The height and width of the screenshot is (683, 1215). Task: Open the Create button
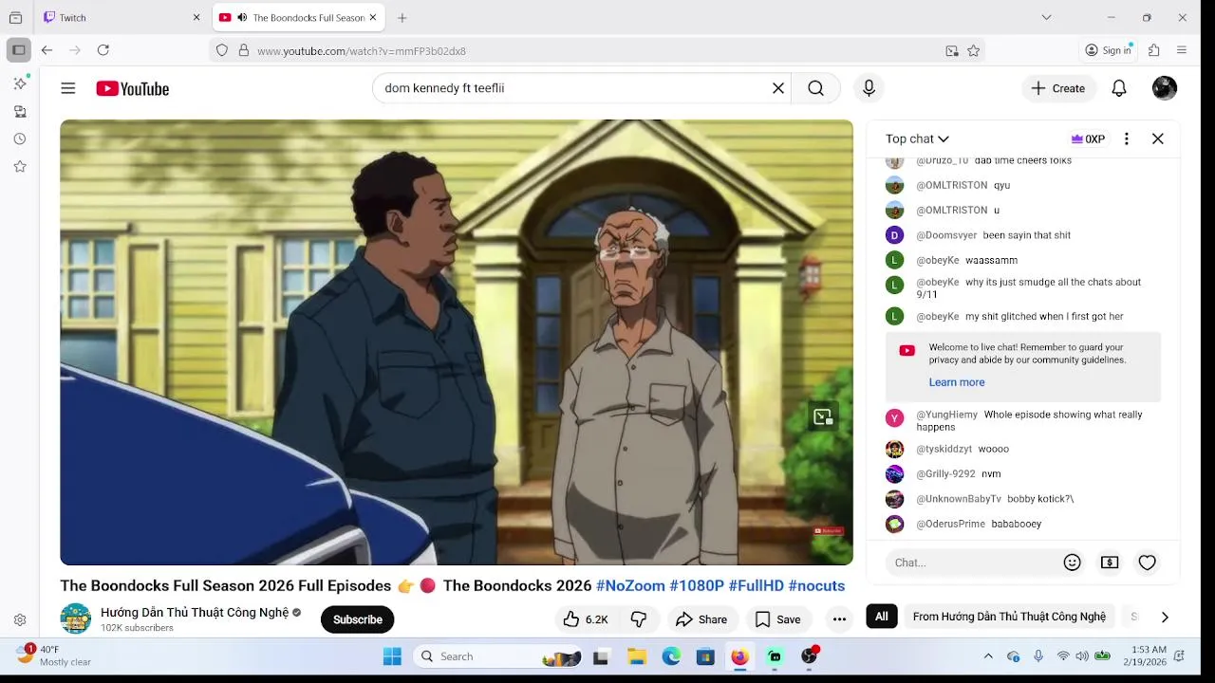1059,88
